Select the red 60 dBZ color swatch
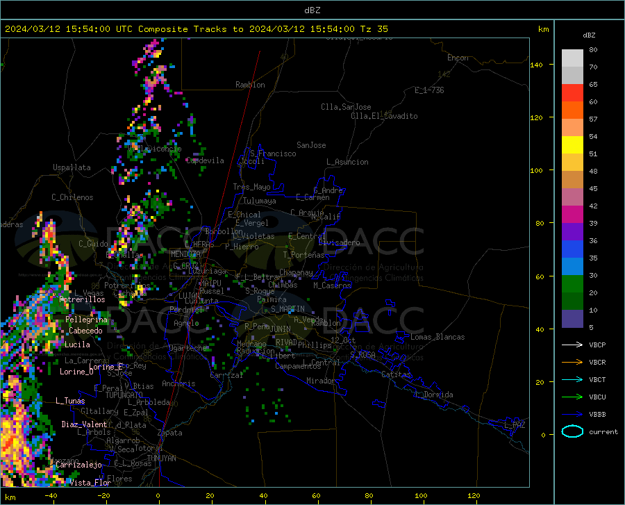Viewport: 625px width, 505px height. click(x=572, y=93)
